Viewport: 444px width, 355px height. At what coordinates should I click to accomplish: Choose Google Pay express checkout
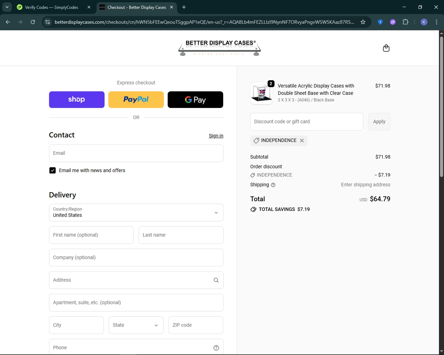click(x=195, y=100)
